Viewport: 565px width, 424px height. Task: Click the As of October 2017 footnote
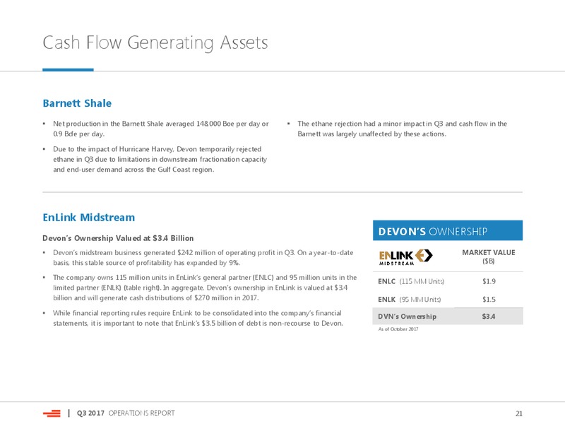(398, 329)
